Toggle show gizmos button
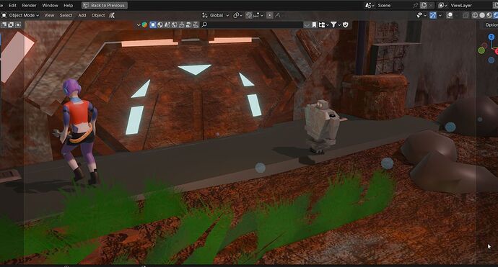The height and width of the screenshot is (267, 498). (x=433, y=15)
